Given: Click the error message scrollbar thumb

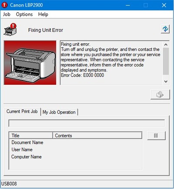Looking at the screenshot, I should (166, 61).
